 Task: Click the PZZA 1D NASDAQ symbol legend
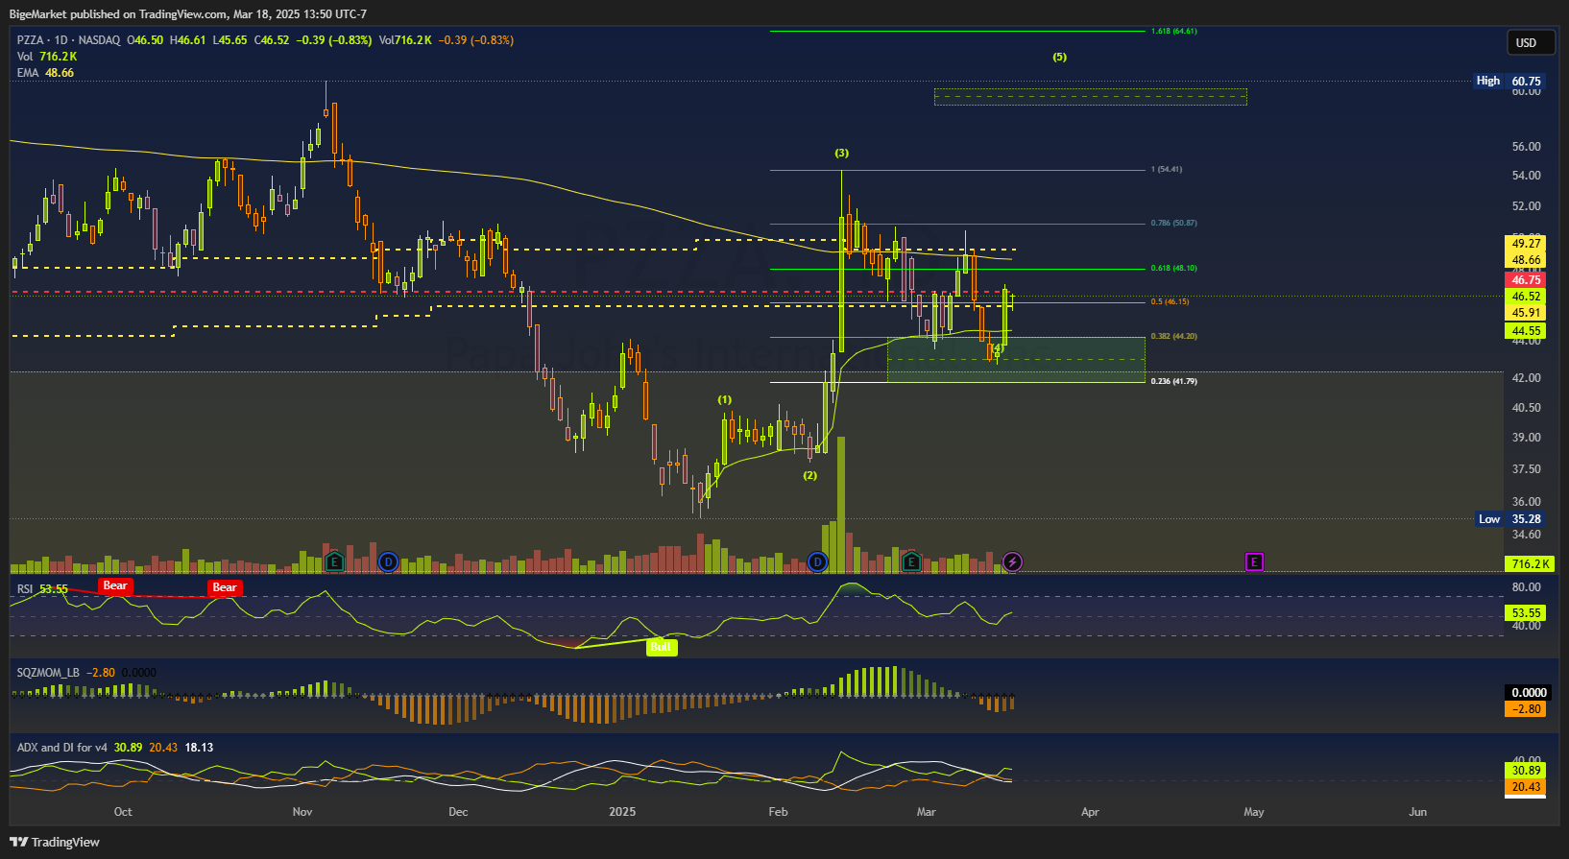click(x=69, y=40)
